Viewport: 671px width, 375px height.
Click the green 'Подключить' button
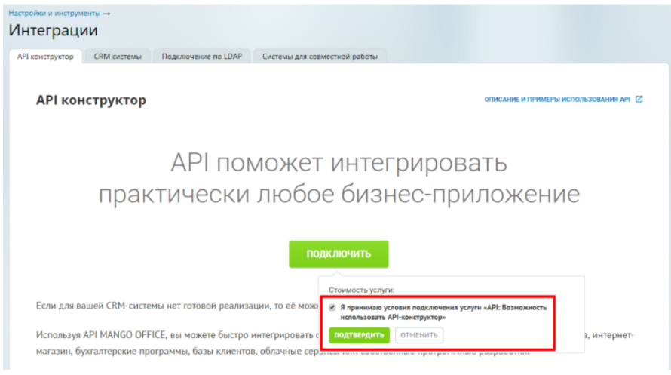click(339, 254)
